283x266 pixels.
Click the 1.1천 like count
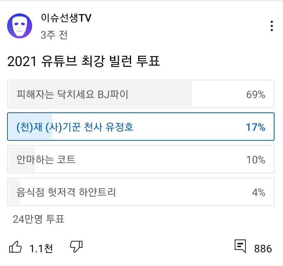[41, 249]
